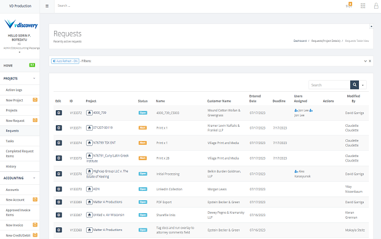381x239 pixels.
Task: Close the filters bar with the X
Action: pos(370,61)
